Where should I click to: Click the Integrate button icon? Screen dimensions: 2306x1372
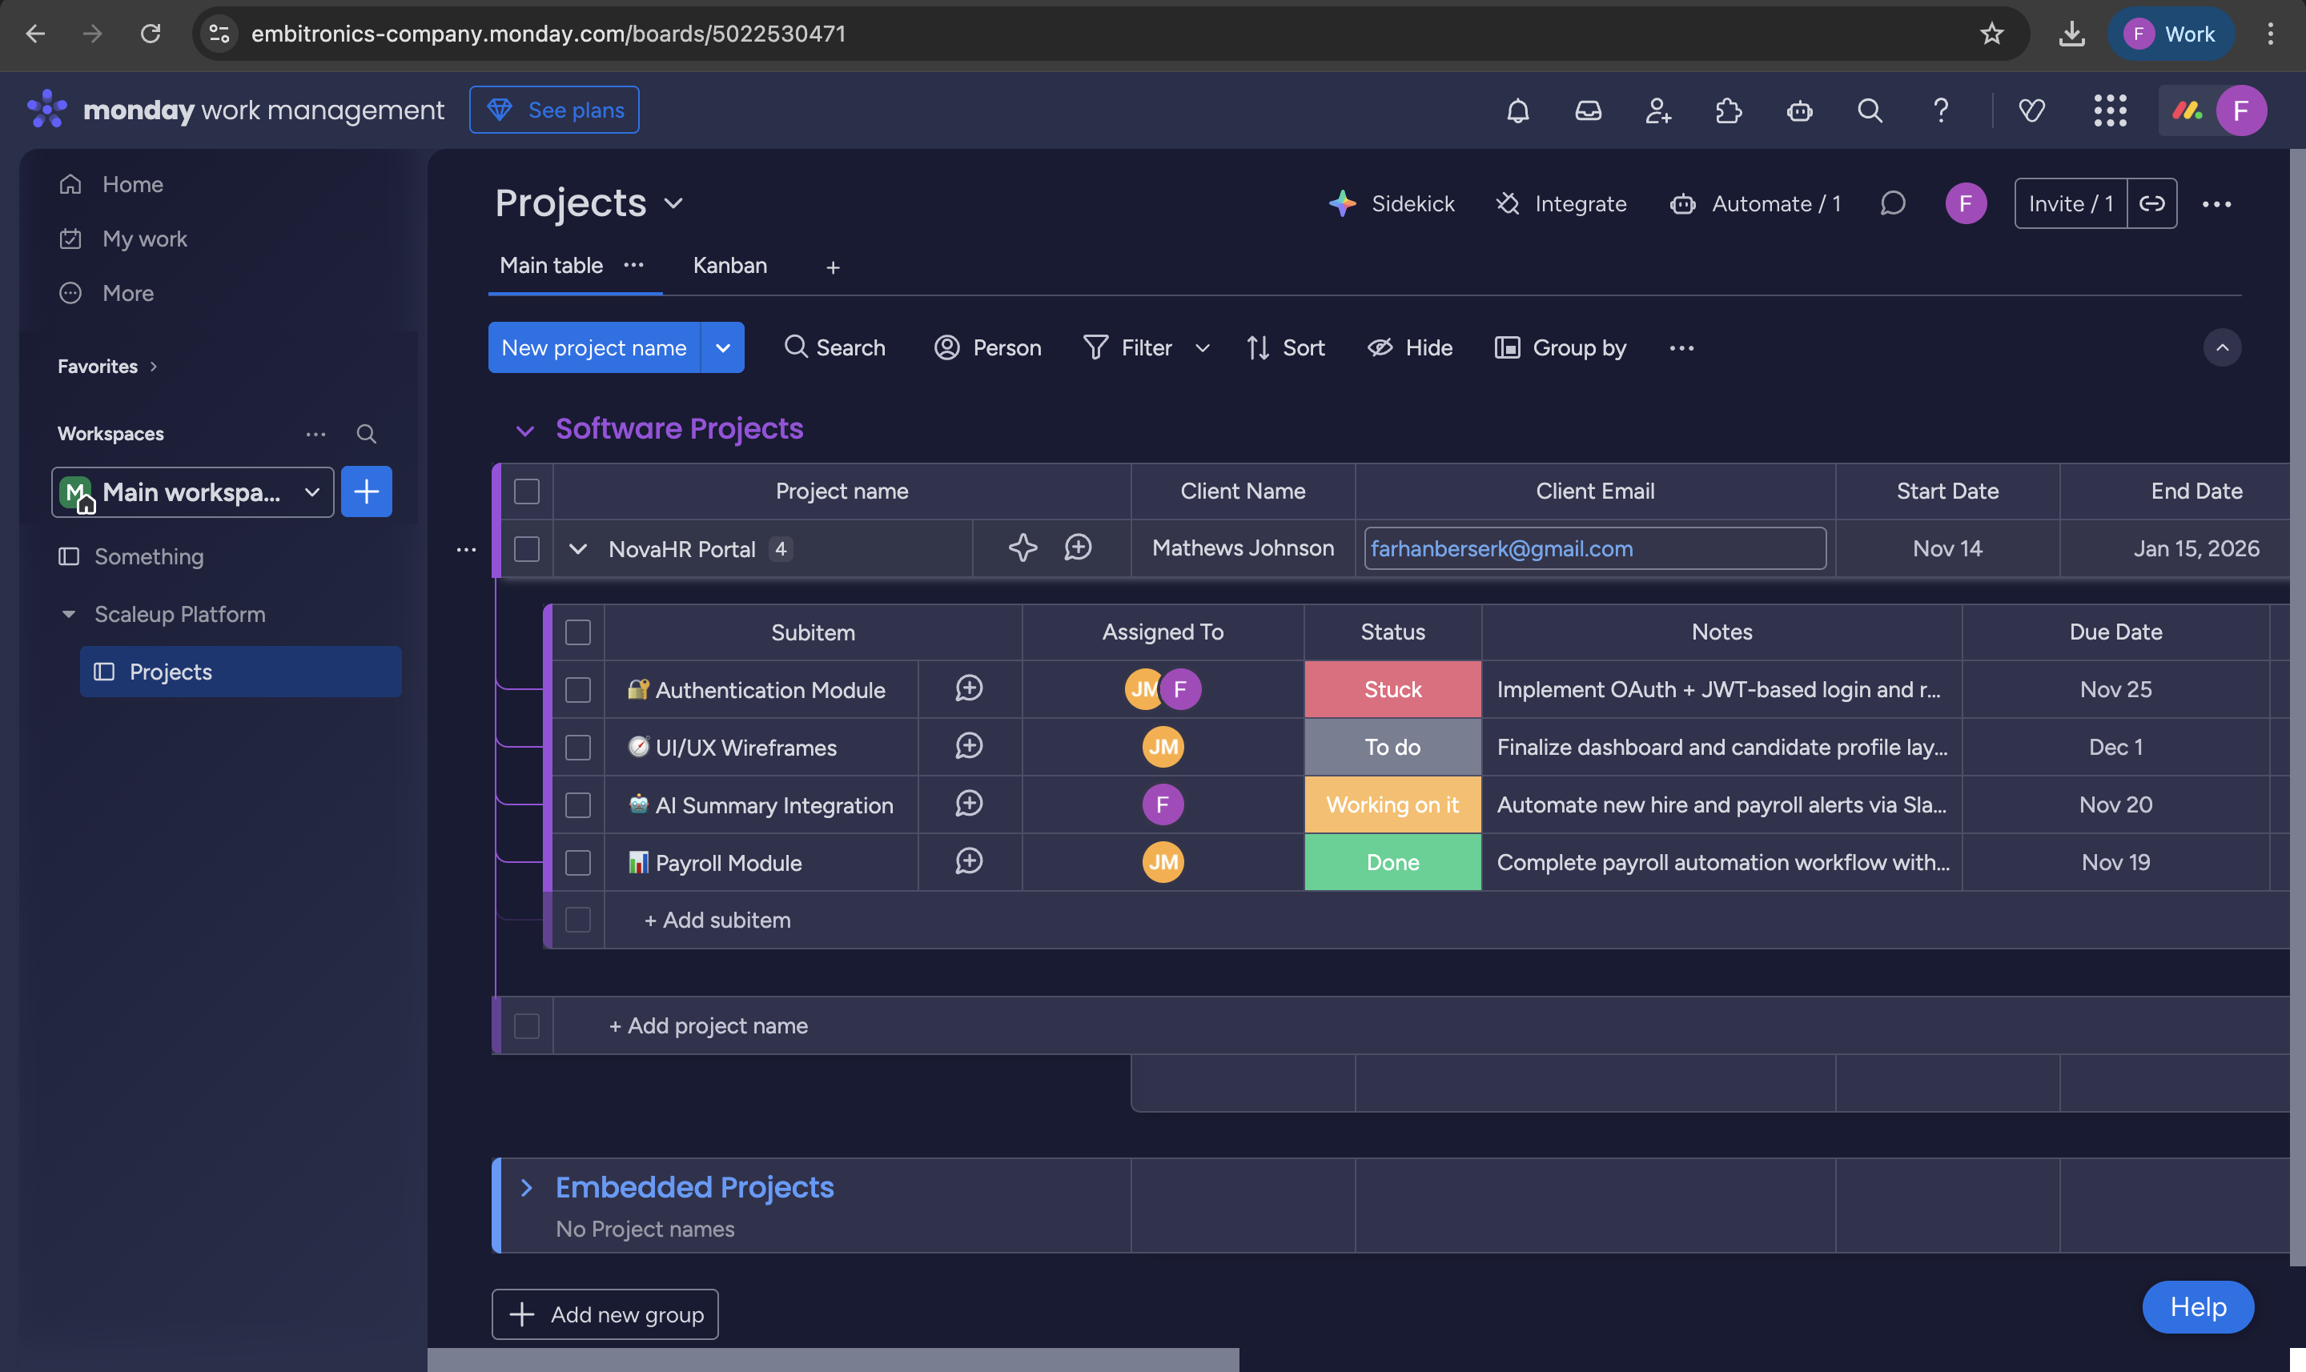coord(1508,203)
